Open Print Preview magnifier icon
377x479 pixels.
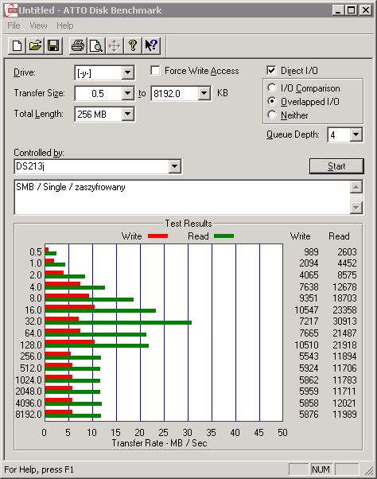pos(96,46)
